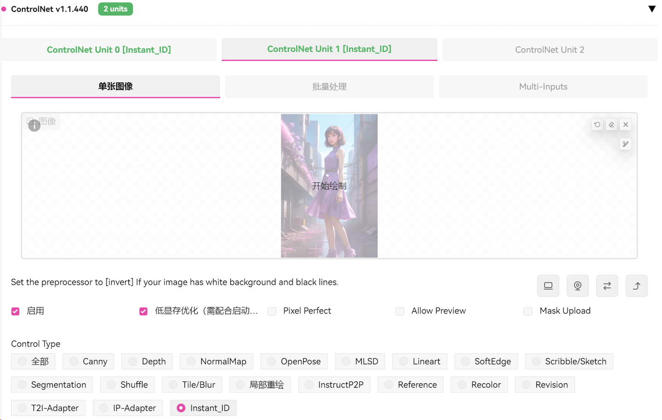Click the info icon in the image panel
Viewport: 662px width, 420px height.
click(34, 125)
